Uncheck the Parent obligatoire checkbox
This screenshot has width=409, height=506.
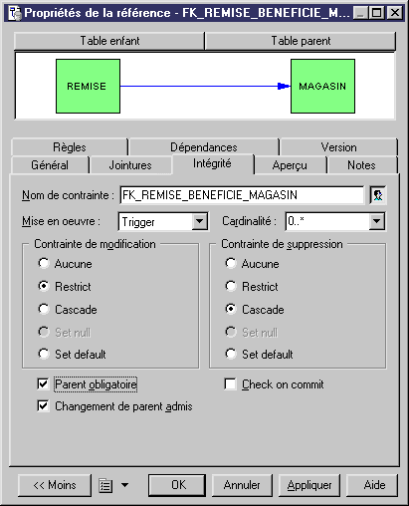click(43, 384)
